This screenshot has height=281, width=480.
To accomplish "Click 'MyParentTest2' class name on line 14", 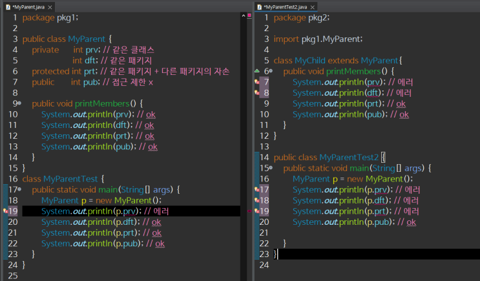I will click(349, 158).
